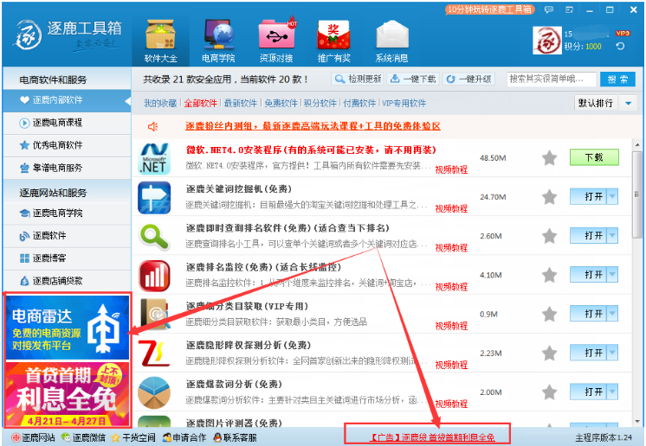
Task: Click the 下载 button for .NET4.0
Action: click(x=594, y=157)
